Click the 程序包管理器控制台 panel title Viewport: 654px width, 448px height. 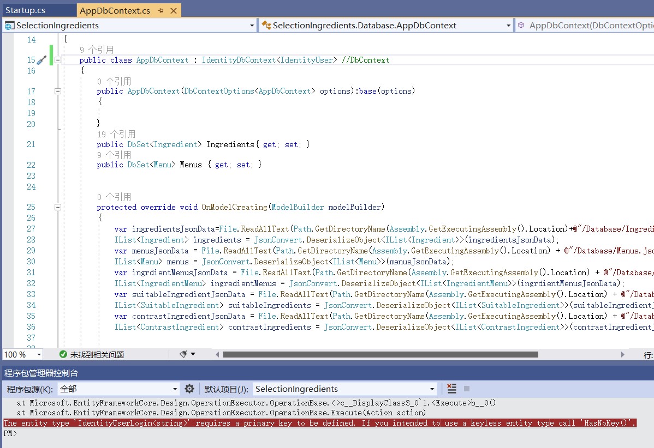coord(41,373)
